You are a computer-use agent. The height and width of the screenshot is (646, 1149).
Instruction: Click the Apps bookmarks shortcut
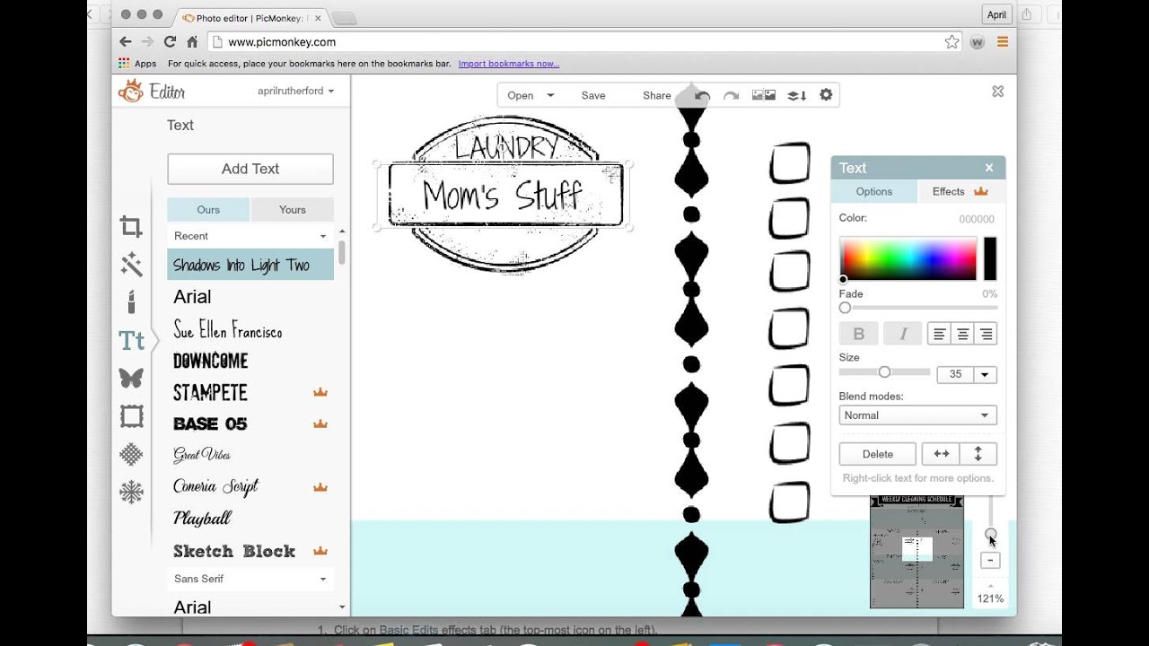(137, 64)
